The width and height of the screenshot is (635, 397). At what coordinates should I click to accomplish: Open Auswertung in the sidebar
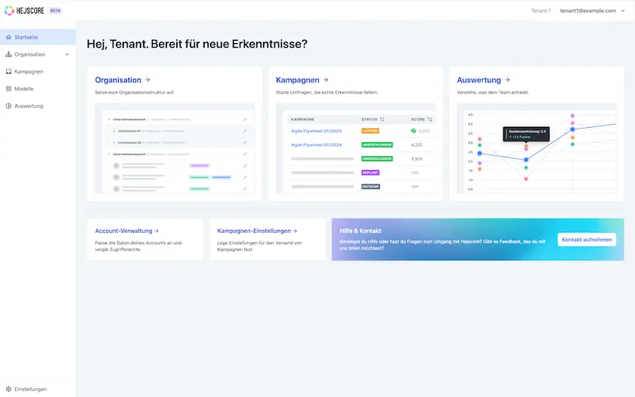click(38, 106)
